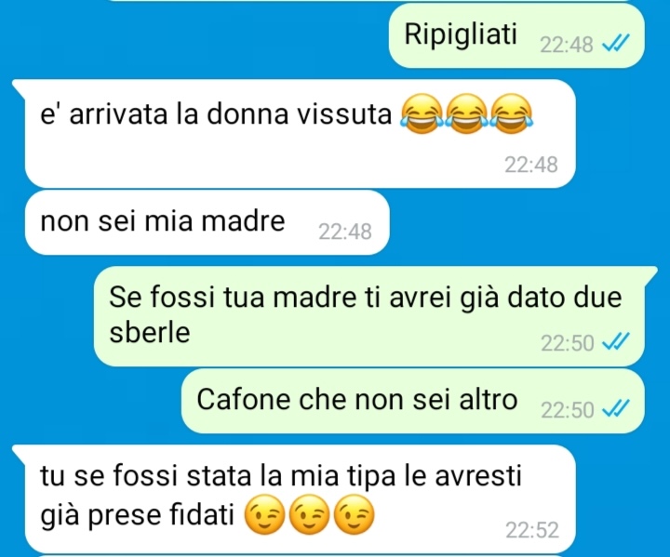Tap the 'Ripigliati' sent message bubble
670x557 pixels.
516,35
